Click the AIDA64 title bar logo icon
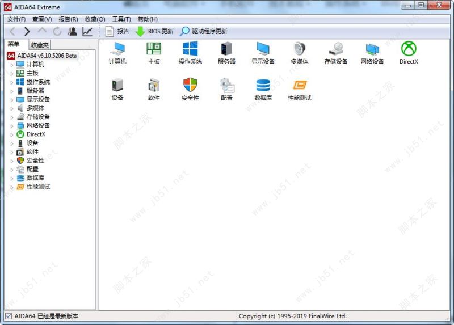 8,7
